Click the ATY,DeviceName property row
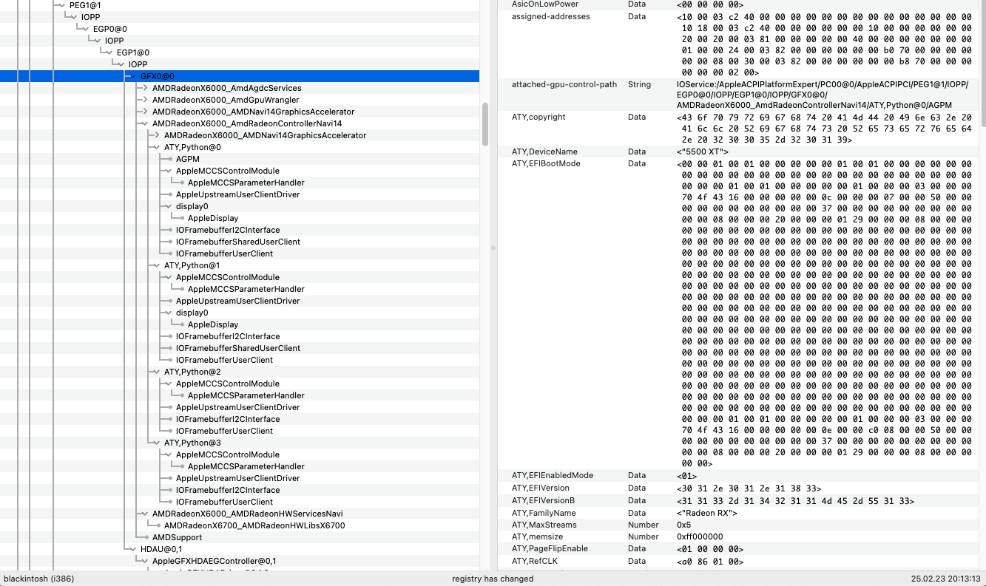The height and width of the screenshot is (586, 986). click(x=545, y=151)
